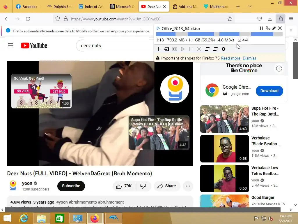Open tracking protection shield icon
The image size is (298, 224).
(x=58, y=19)
